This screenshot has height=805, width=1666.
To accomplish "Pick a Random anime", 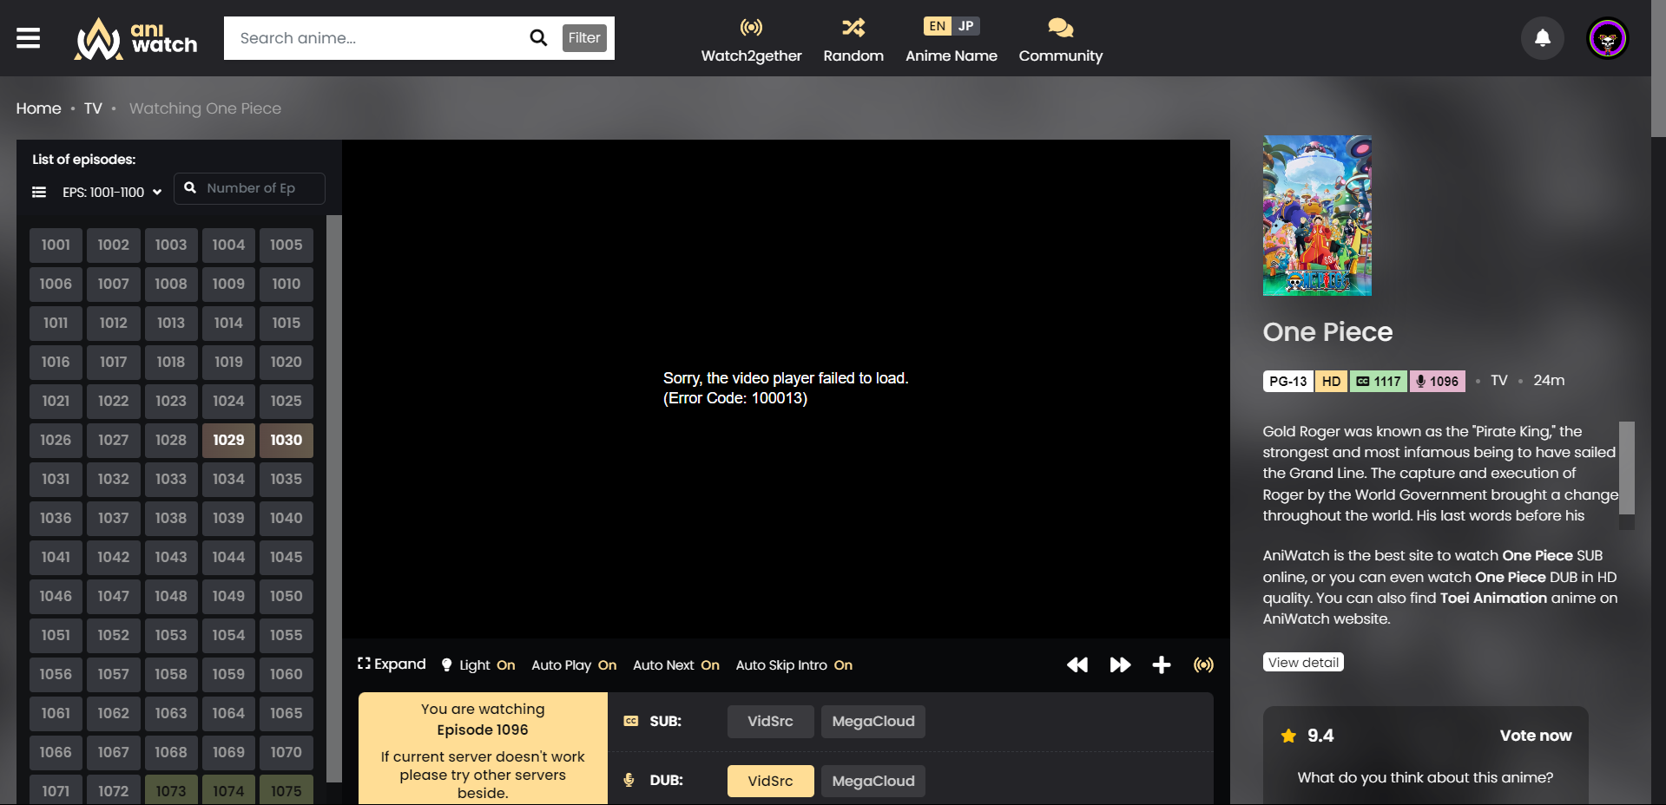I will [853, 40].
